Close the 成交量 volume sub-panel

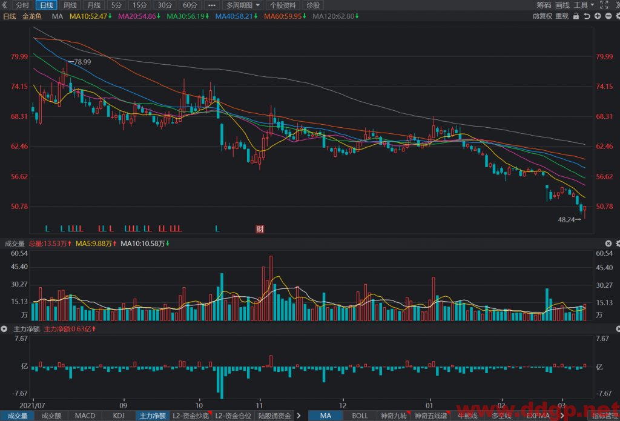608,244
